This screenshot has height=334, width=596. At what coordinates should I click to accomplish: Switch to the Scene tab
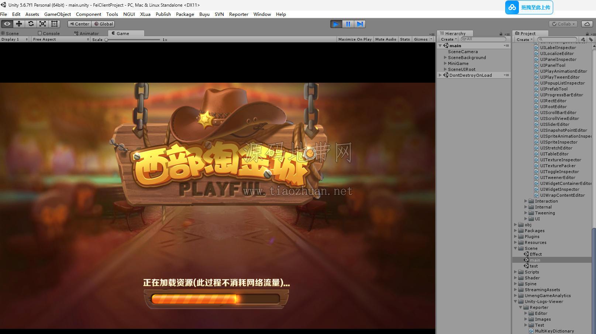(x=10, y=33)
